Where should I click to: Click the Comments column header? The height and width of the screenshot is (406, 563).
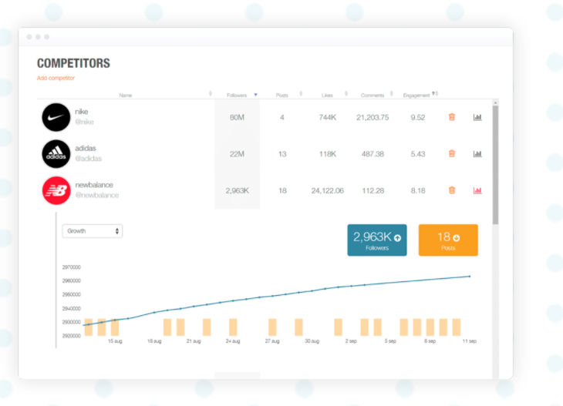373,96
